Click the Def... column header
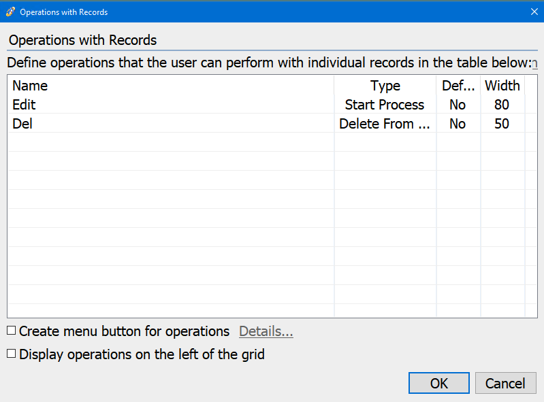 tap(458, 86)
